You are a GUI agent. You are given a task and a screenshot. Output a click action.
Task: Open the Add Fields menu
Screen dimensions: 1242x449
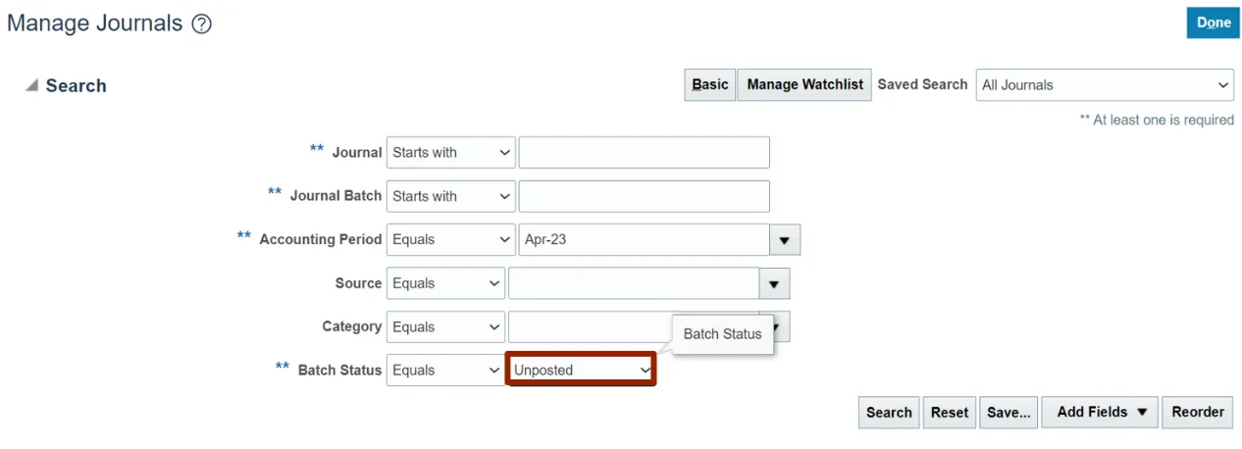[1100, 413]
